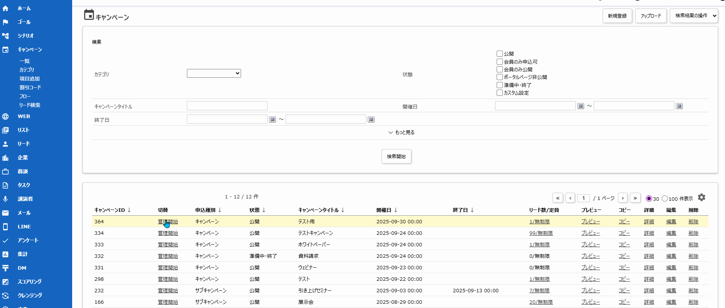Click 編集 link for 資料請求 row
725x308 pixels.
coord(671,256)
